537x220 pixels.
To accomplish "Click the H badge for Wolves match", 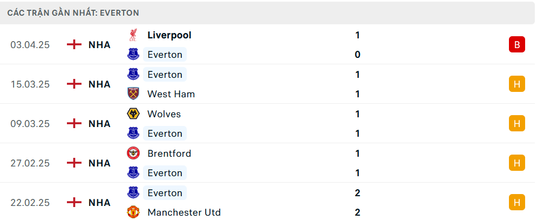I will click(516, 123).
